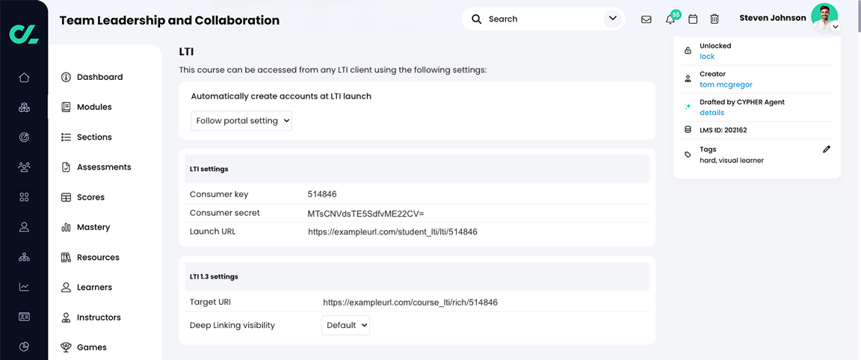Click the lock link
The width and height of the screenshot is (861, 360).
click(707, 57)
